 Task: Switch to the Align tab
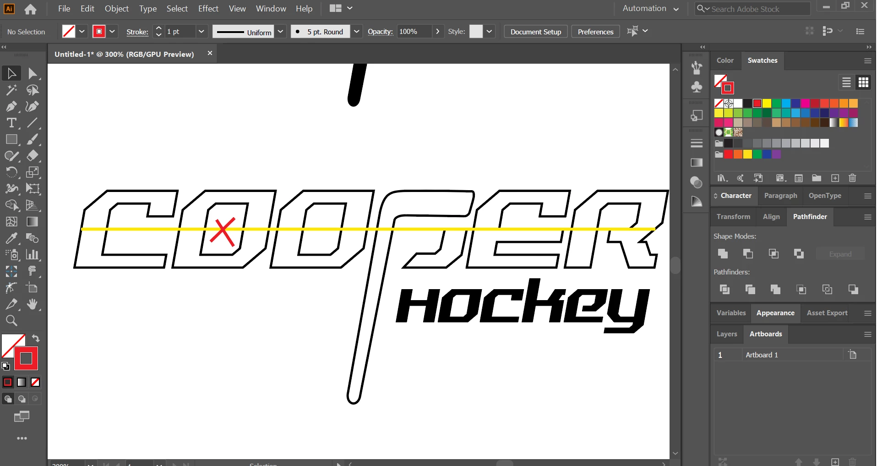(771, 217)
